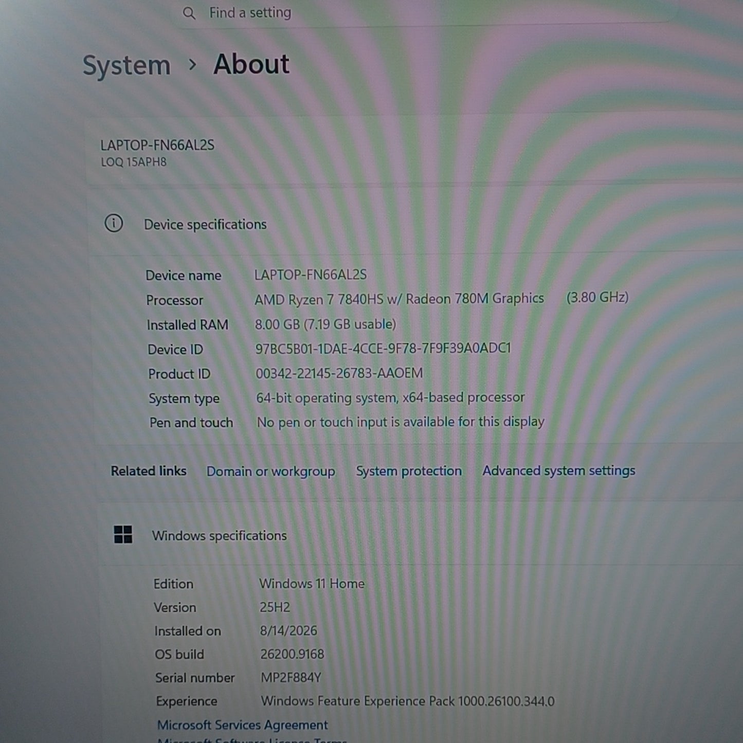Click the Edition label
The image size is (743, 743).
[x=173, y=584]
